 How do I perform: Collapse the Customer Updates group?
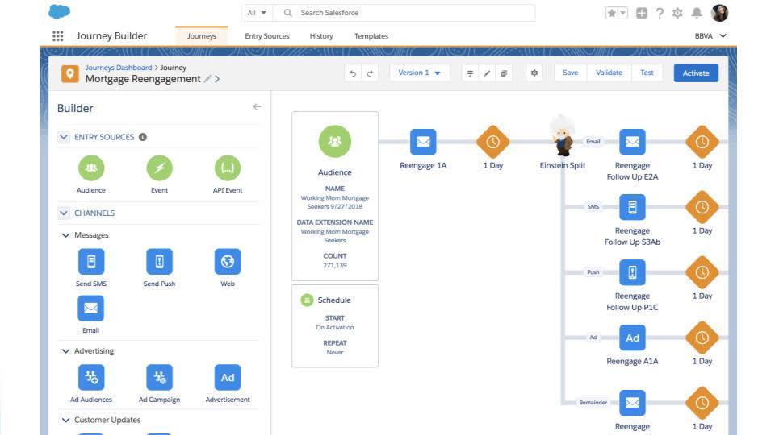(65, 420)
